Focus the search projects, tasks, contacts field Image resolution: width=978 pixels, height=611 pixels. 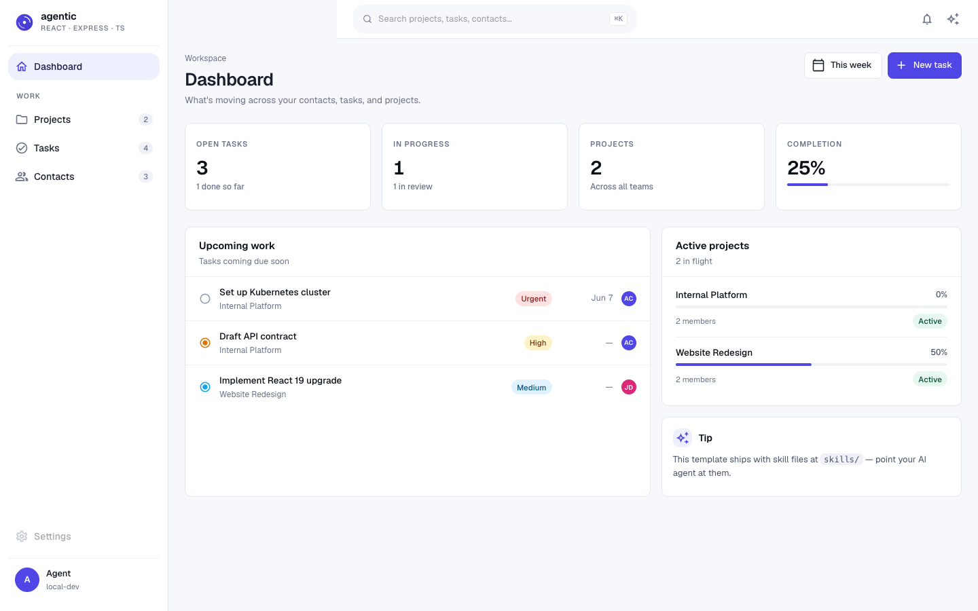tap(494, 19)
